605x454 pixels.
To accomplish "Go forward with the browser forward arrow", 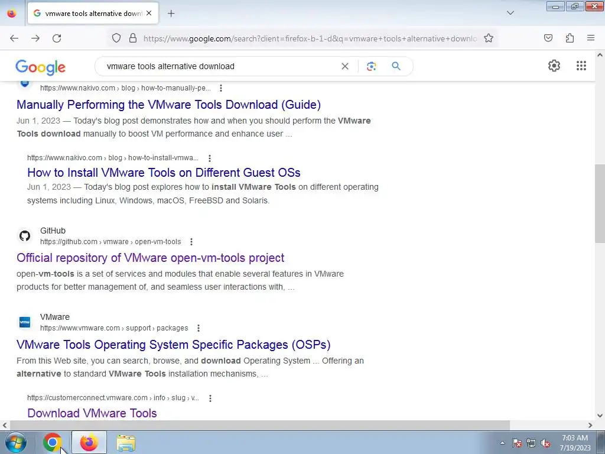I will (35, 38).
